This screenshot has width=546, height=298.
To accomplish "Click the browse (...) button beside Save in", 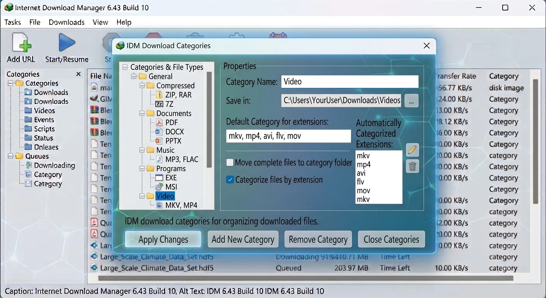I will (411, 100).
